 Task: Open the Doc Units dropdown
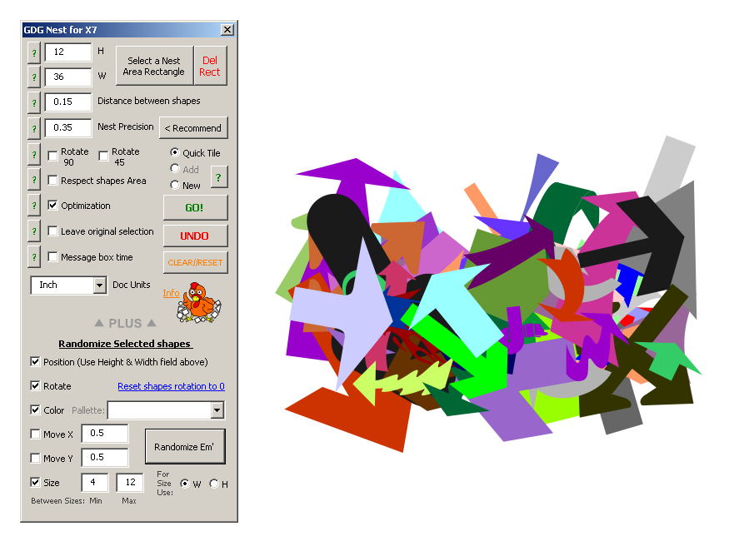click(100, 285)
